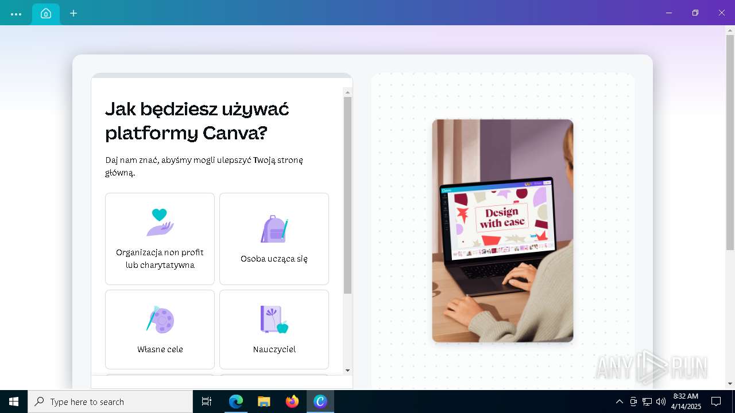This screenshot has height=413, width=735.
Task: Go to the Canva home tab
Action: click(46, 13)
